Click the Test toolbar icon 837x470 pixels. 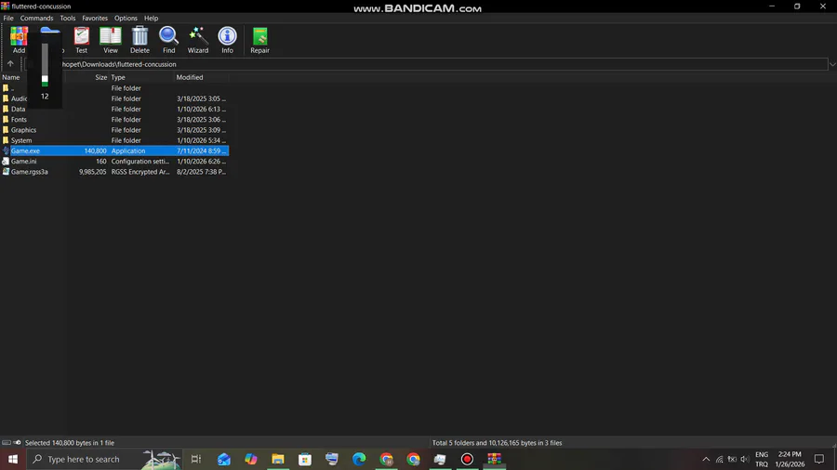(x=81, y=40)
